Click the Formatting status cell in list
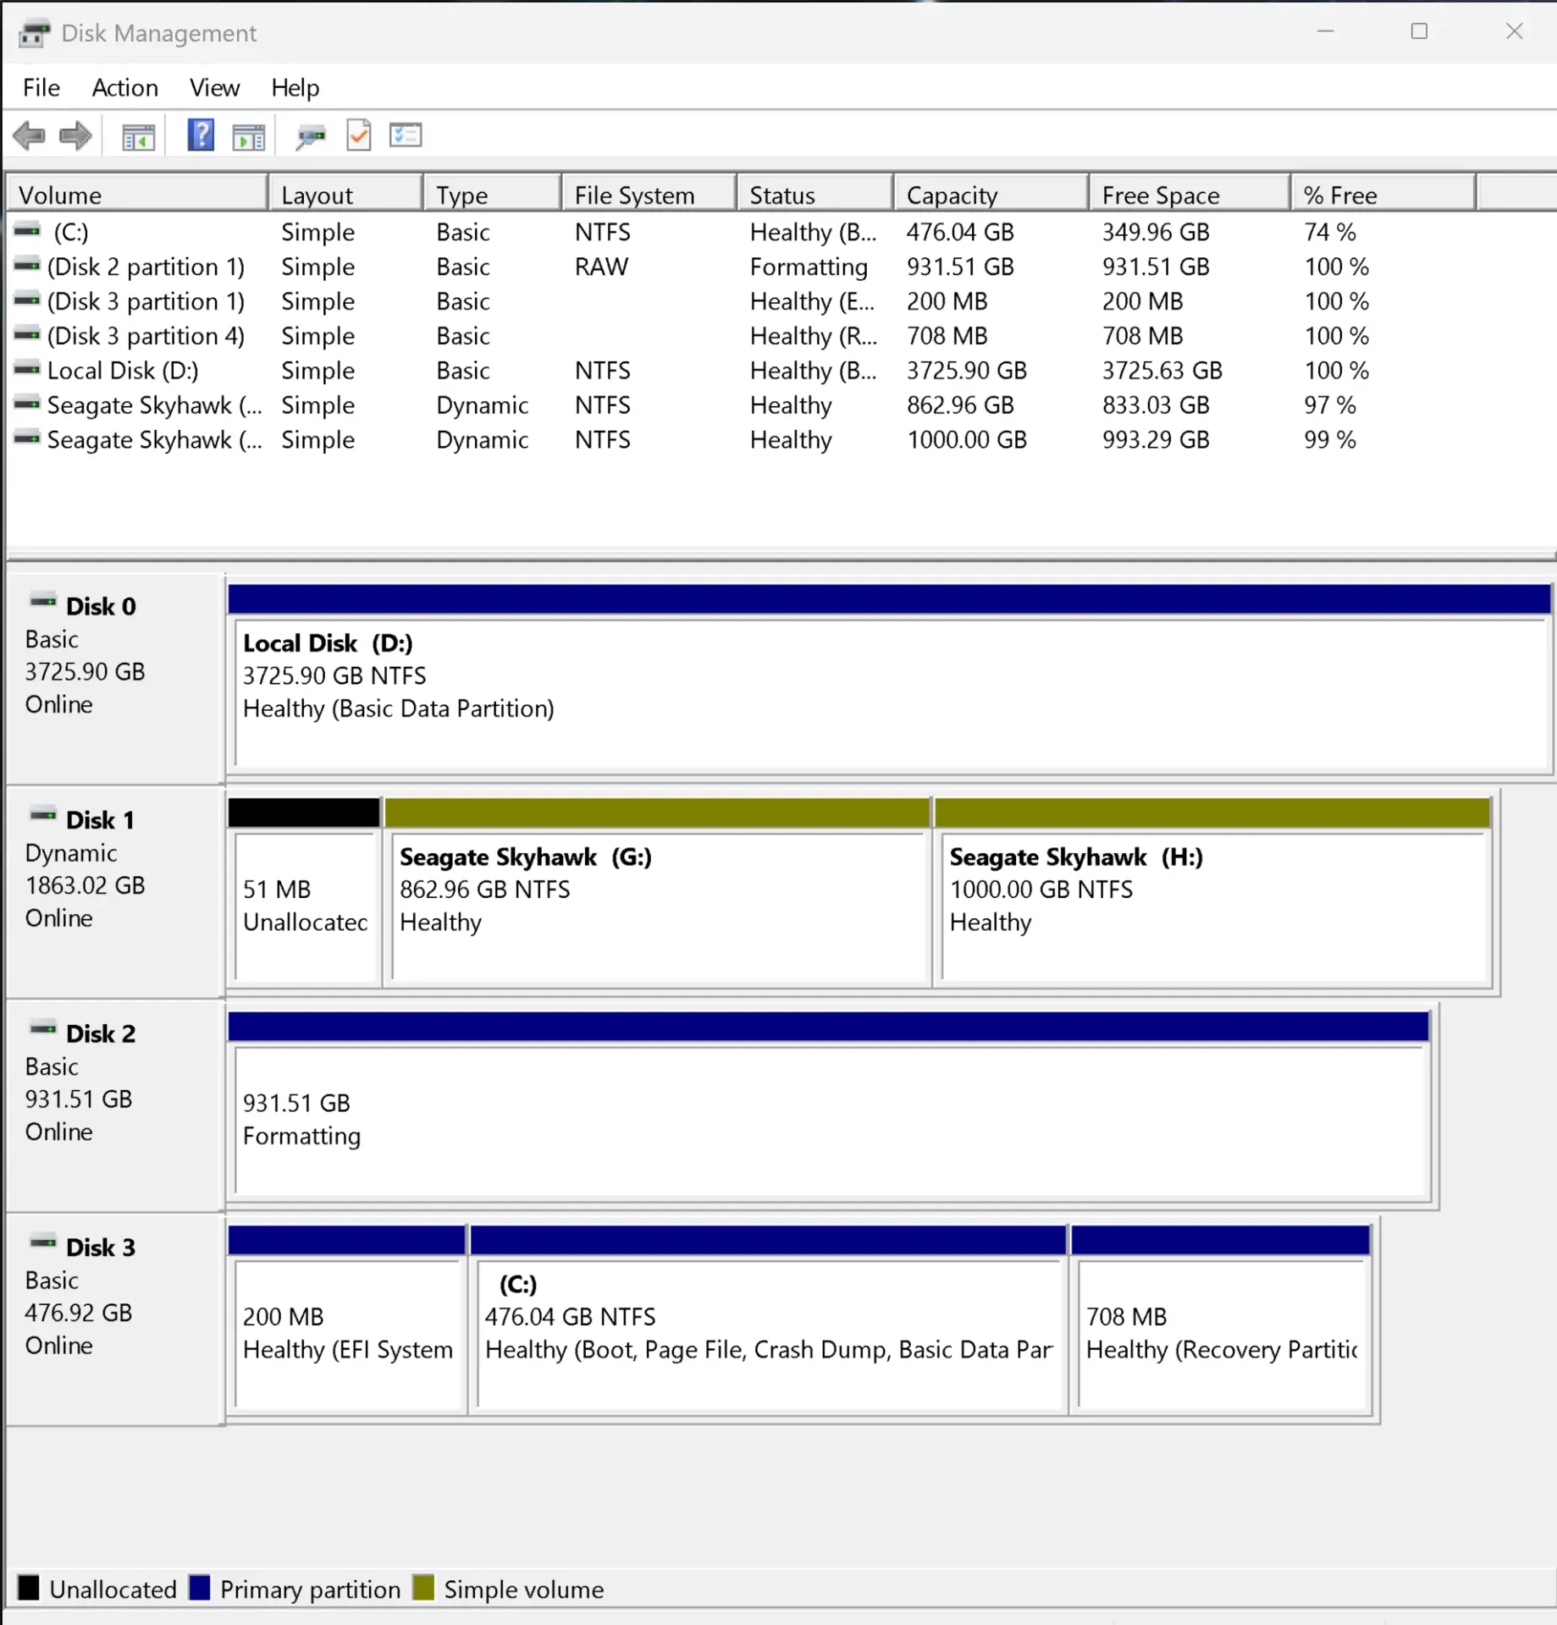Screen dimensions: 1557x1625 click(809, 267)
